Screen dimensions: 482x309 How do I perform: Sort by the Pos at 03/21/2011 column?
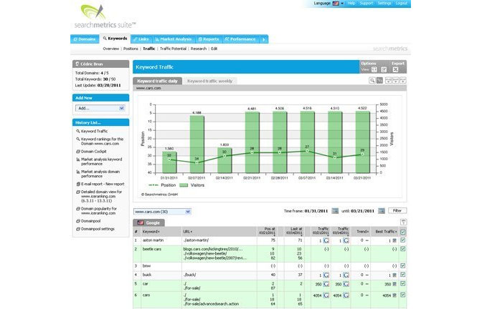[x=267, y=232]
